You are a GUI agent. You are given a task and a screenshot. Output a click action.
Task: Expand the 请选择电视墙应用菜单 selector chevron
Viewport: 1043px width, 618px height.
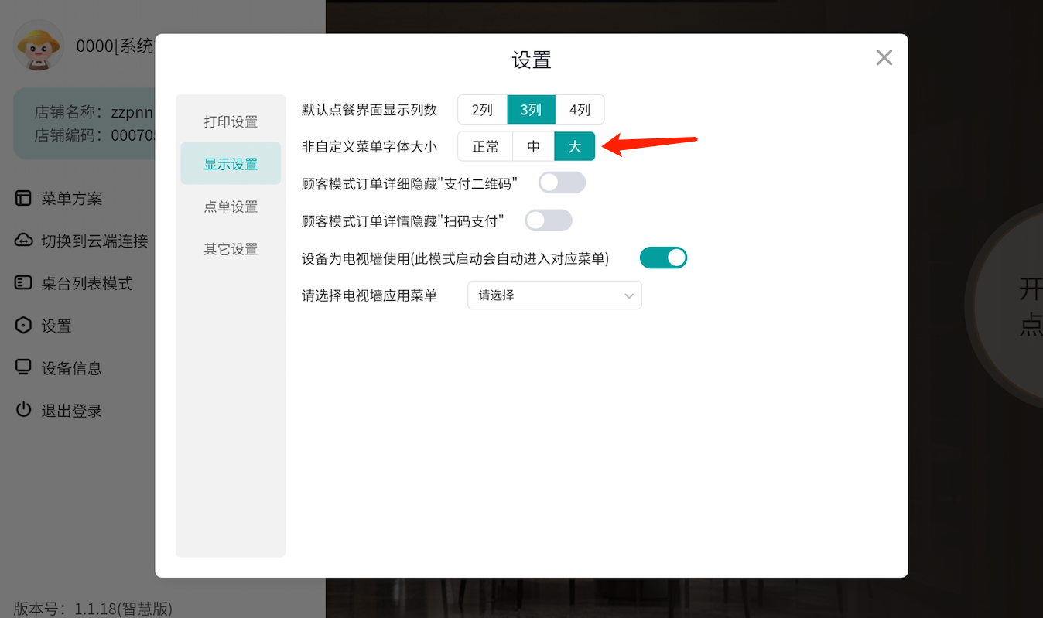coord(628,295)
